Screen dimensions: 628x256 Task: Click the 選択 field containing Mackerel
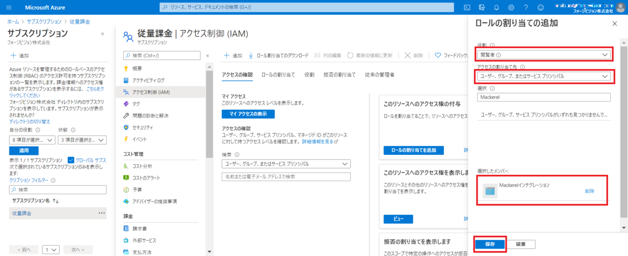544,97
